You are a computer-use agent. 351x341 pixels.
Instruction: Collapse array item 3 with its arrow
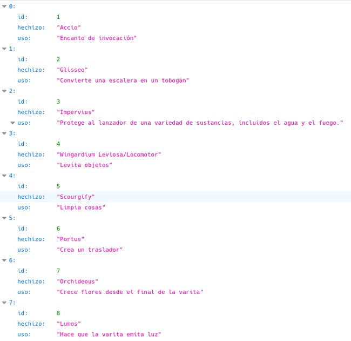[5, 133]
